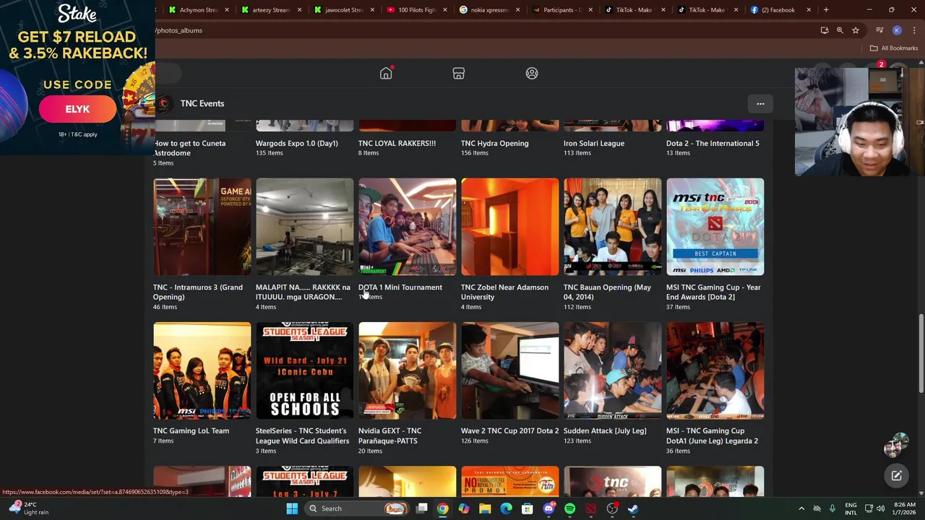This screenshot has height=520, width=925.
Task: Open TNC LOYAL RAKKERS!!! album link
Action: tap(397, 143)
